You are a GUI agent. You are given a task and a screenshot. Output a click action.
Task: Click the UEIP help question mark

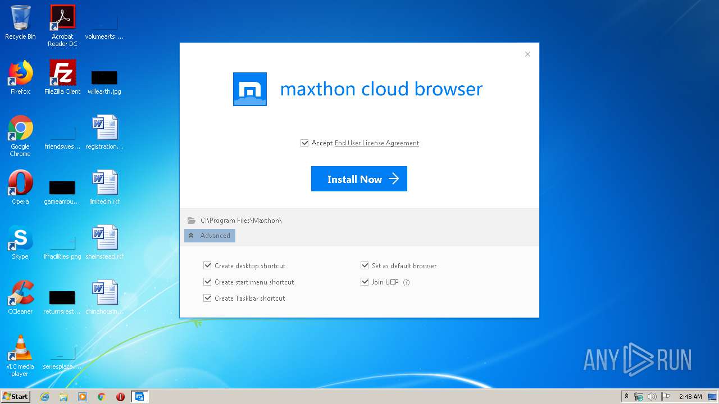(x=406, y=282)
